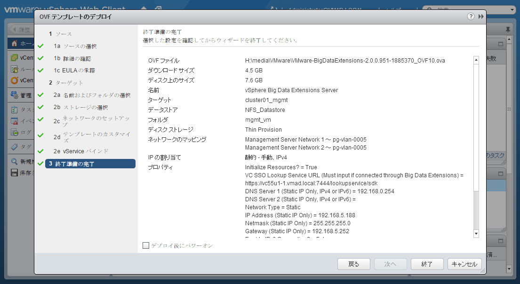Click background window scrollbar down arrow
Screen dimensions: 520x284
[x=509, y=269]
